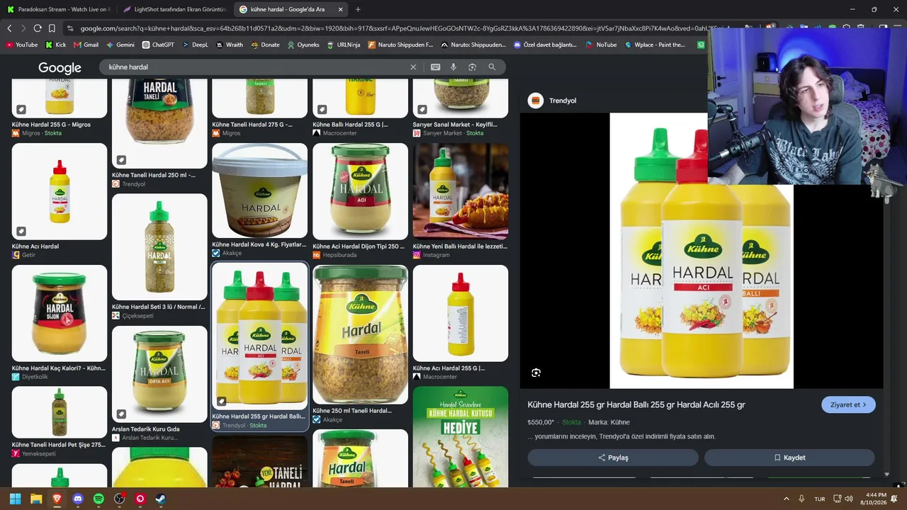The height and width of the screenshot is (510, 907).
Task: Open Spotify from the taskbar
Action: pos(98,499)
